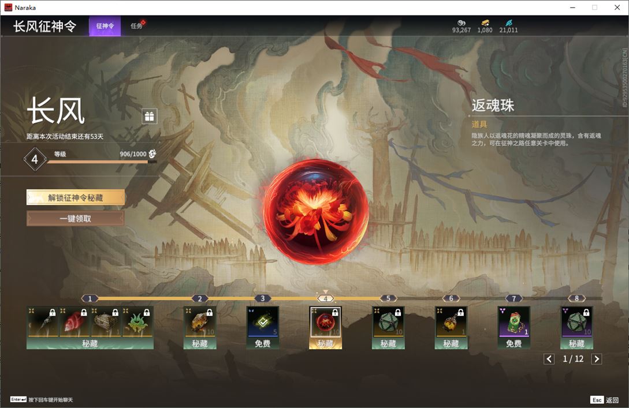Click level marker 7 on the track
This screenshot has height=408, width=629.
(514, 298)
